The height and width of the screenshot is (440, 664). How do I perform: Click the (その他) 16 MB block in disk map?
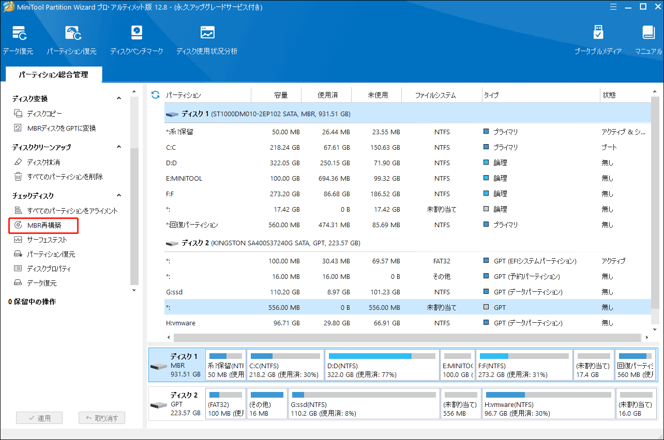(x=267, y=403)
